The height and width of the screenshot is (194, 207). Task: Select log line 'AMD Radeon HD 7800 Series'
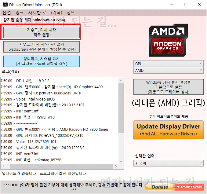[x=55, y=129]
